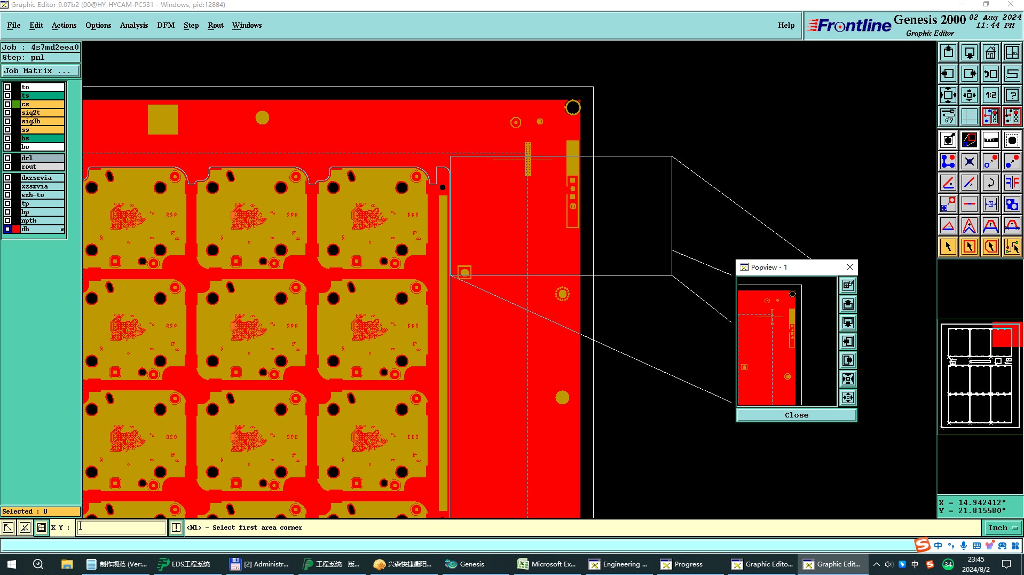Open the Inch units dropdown
This screenshot has height=575, width=1024.
[x=1003, y=527]
